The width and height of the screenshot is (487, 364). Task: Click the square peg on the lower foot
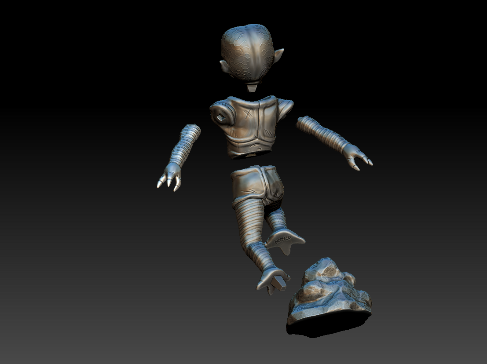tap(278, 283)
